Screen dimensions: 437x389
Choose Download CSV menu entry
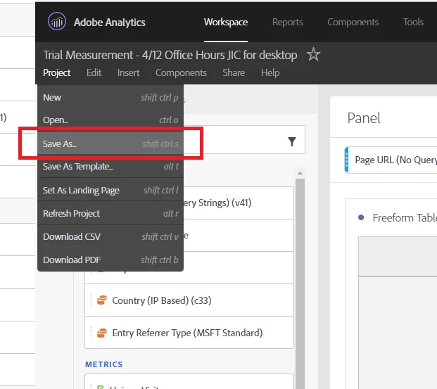tap(110, 236)
